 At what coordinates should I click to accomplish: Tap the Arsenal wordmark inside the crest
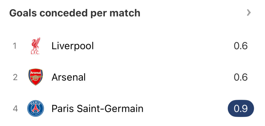35,73
